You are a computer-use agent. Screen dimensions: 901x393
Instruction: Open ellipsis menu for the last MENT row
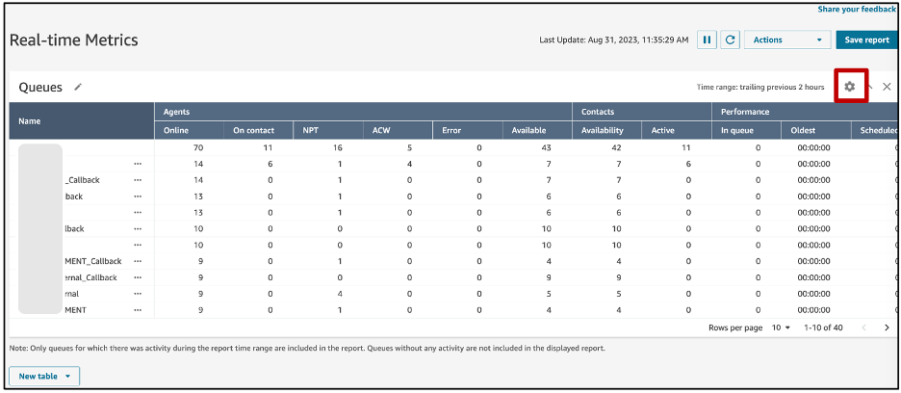coord(138,310)
